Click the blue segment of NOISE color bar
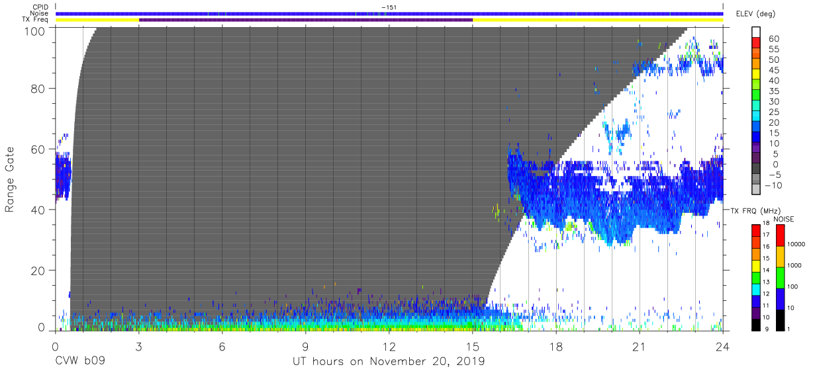The image size is (813, 375). [x=781, y=299]
